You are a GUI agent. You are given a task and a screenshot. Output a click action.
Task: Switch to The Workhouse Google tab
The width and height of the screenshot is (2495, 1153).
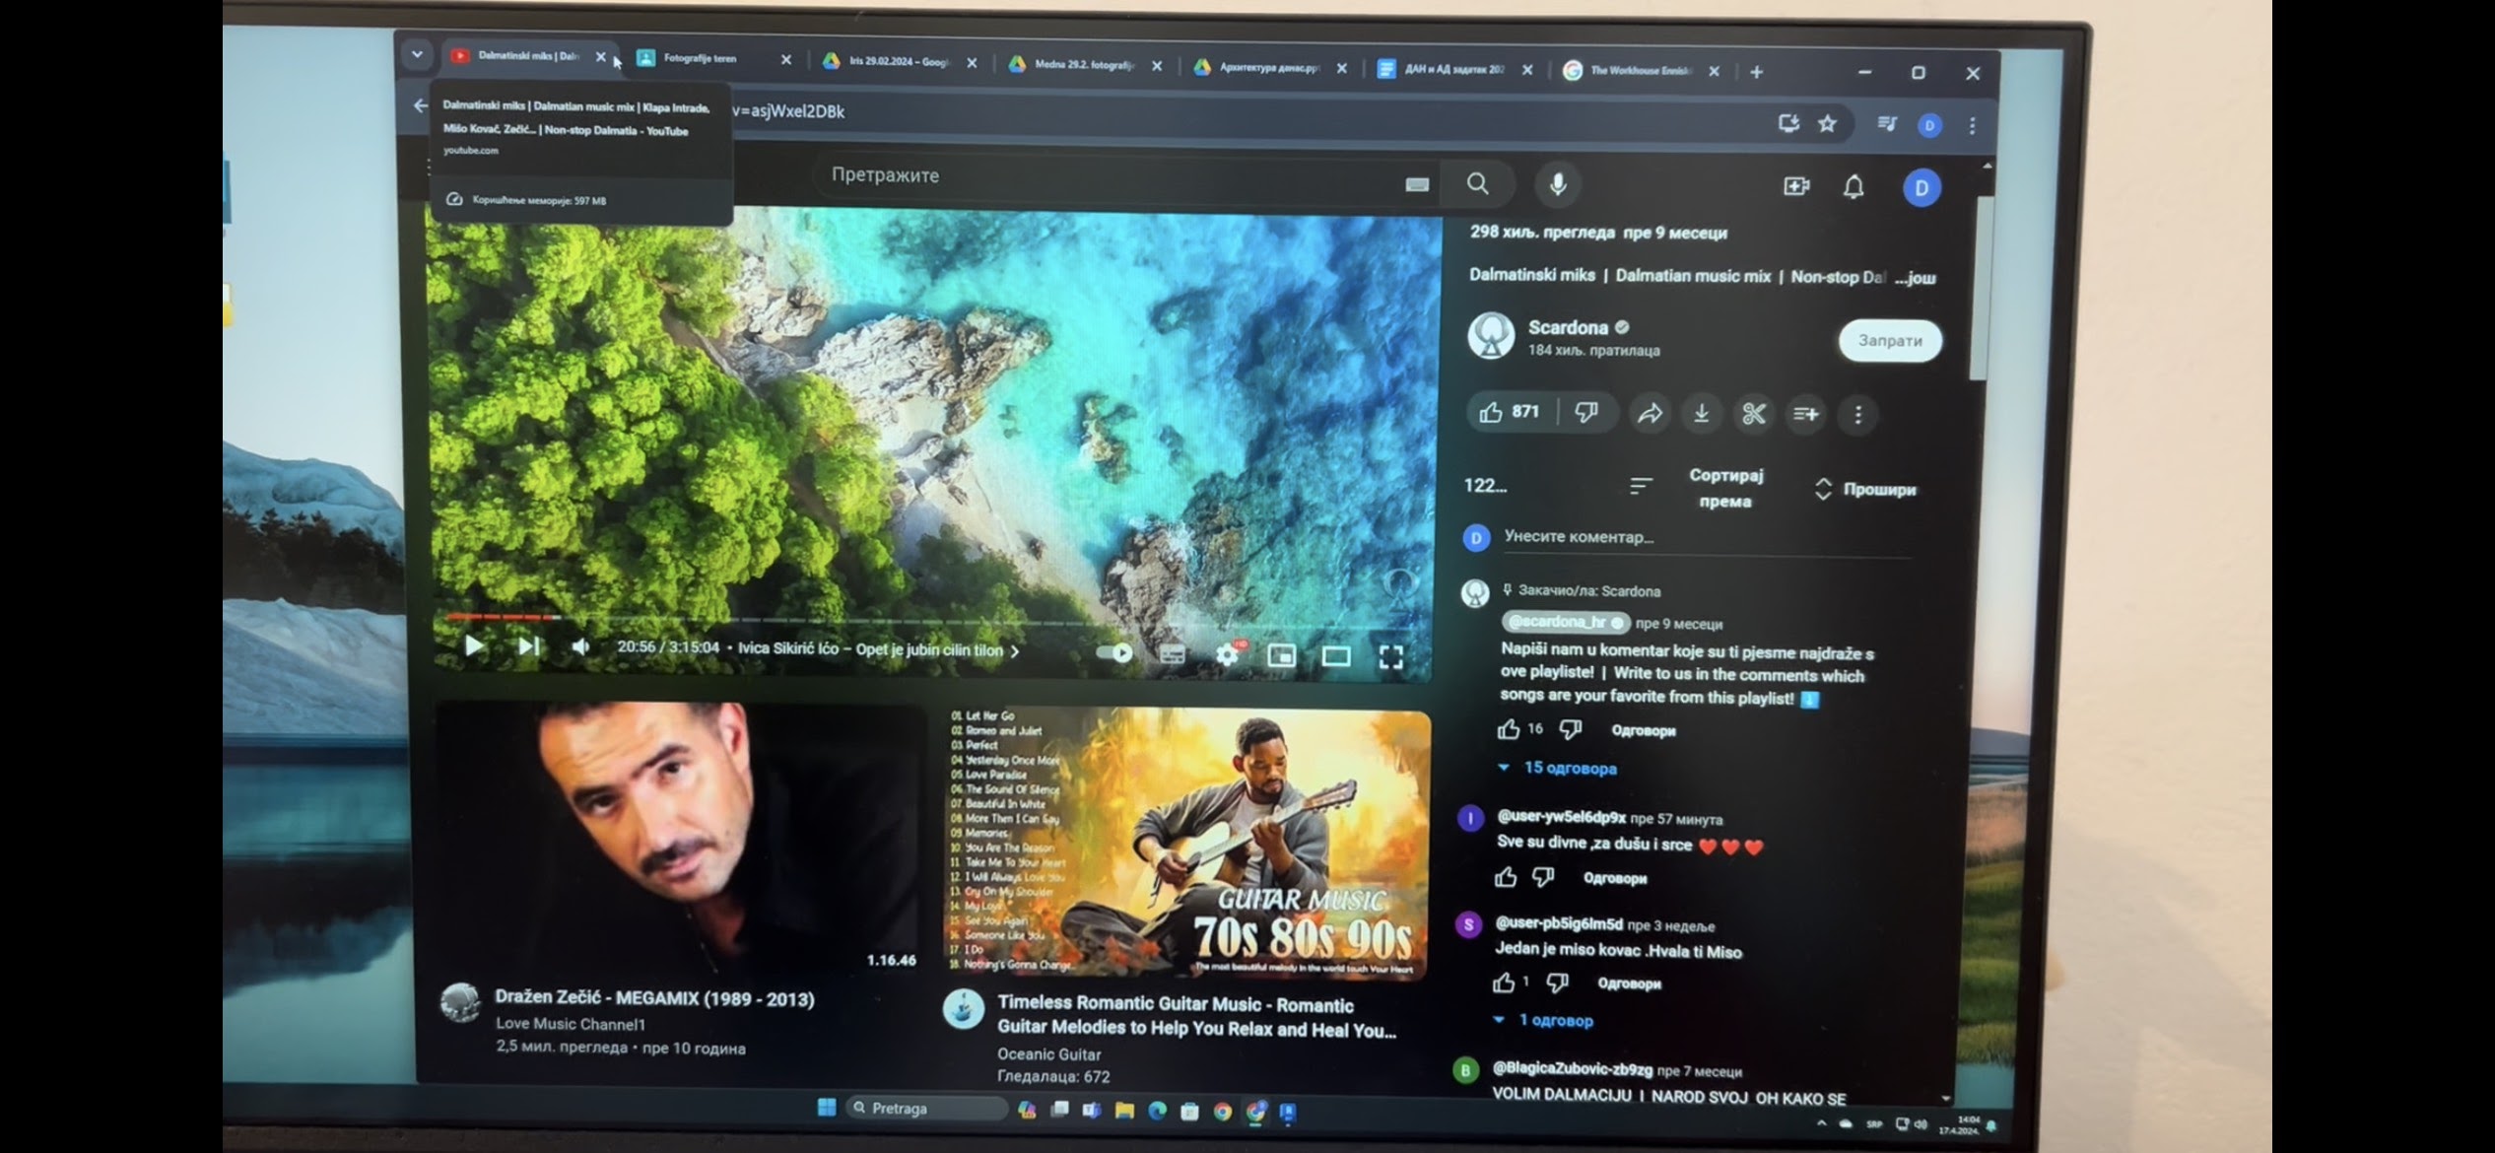1640,71
